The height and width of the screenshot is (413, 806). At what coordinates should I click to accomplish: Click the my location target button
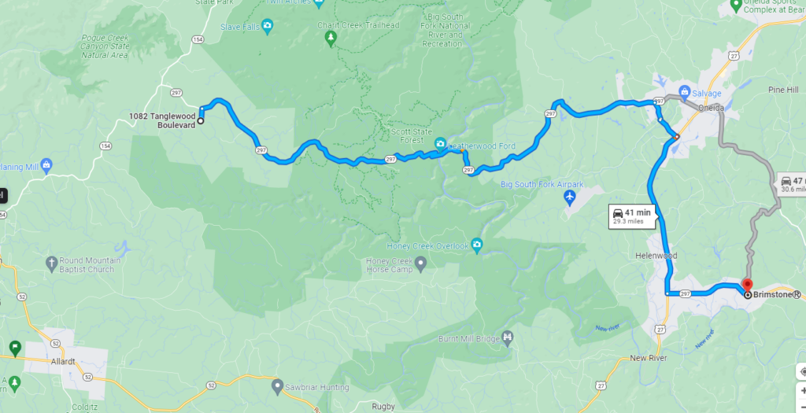coord(803,371)
